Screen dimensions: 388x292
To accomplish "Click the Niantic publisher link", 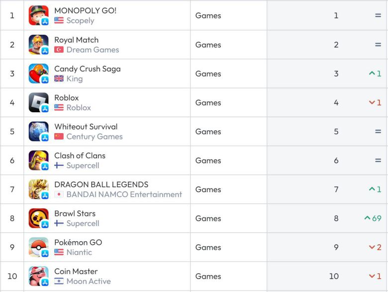I will pyautogui.click(x=79, y=252).
